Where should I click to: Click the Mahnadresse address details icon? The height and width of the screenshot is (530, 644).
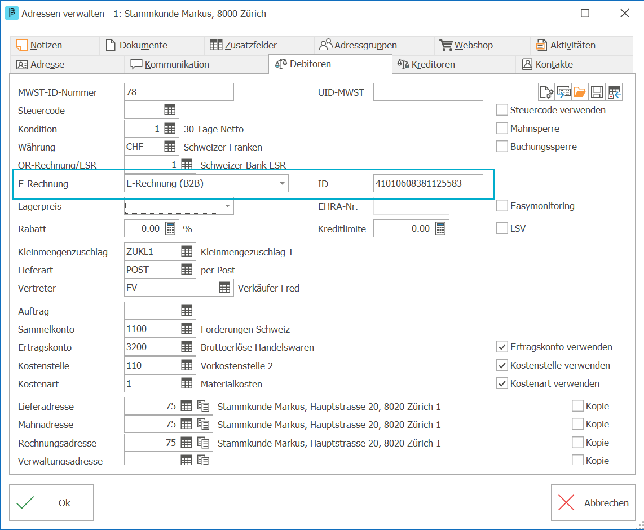tap(204, 424)
